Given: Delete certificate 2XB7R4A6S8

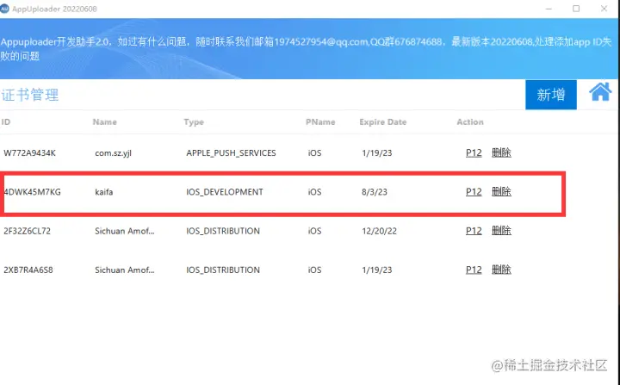Looking at the screenshot, I should click(x=501, y=270).
